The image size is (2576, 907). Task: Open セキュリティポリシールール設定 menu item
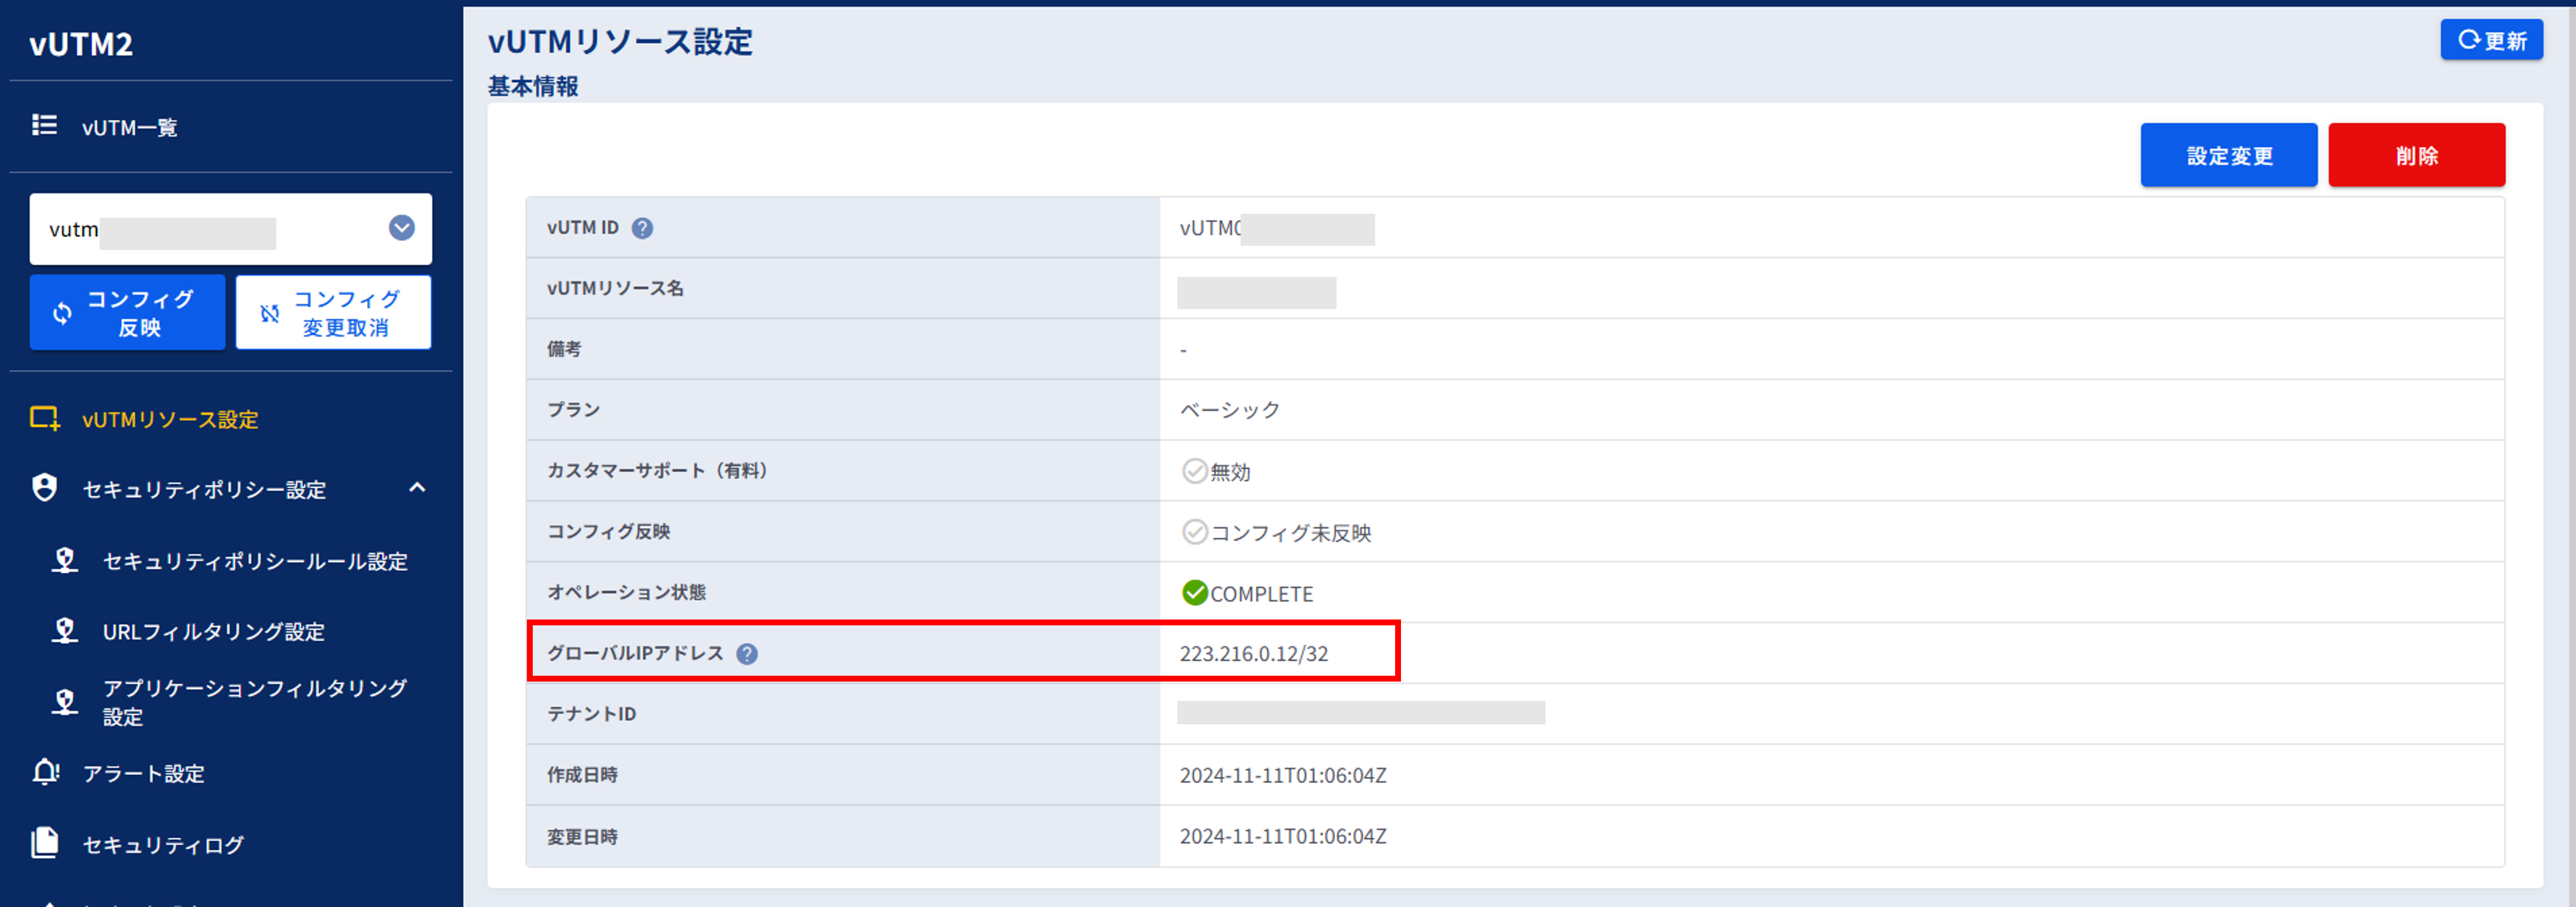click(254, 561)
